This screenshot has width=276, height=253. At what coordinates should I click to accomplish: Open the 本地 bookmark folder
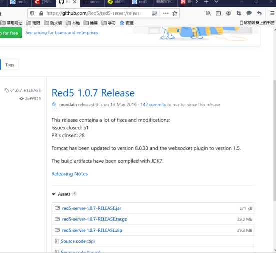tap(73, 23)
